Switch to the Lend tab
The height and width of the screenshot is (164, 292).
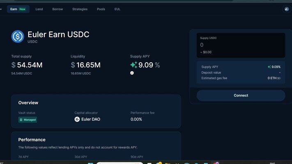pos(39,9)
